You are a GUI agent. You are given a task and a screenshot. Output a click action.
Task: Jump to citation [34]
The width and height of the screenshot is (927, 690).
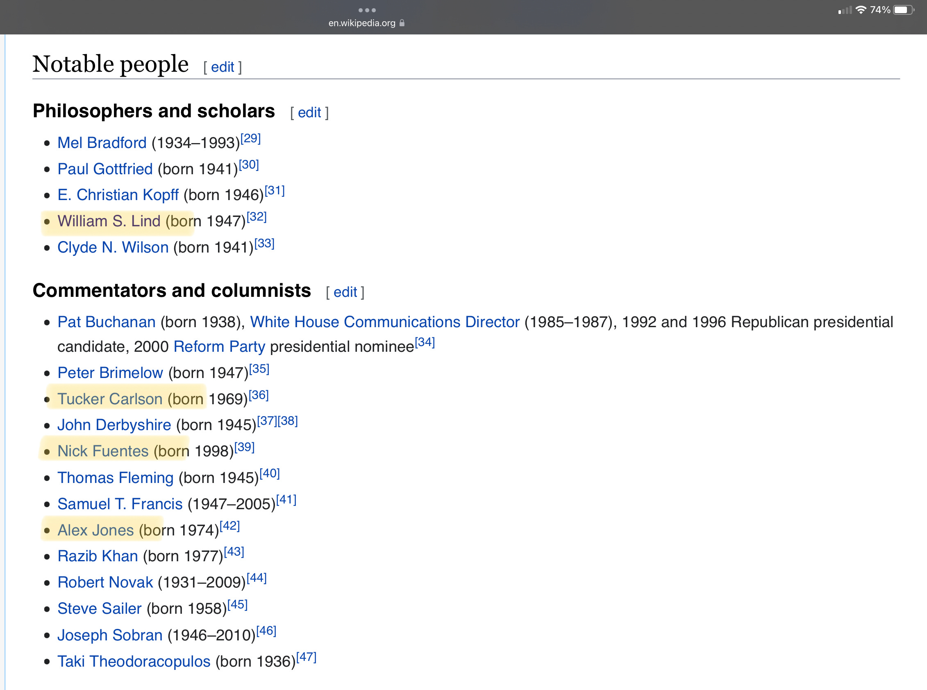[x=425, y=342]
